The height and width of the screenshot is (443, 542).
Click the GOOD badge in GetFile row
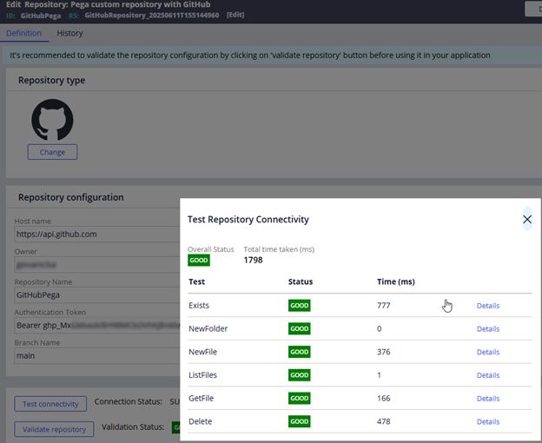click(300, 398)
